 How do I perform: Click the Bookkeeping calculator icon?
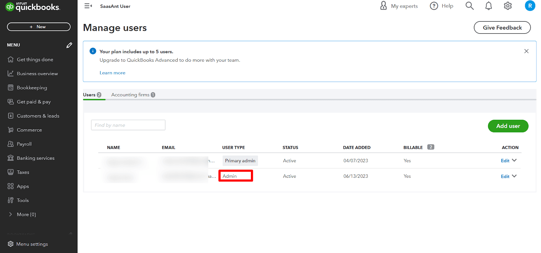point(10,88)
